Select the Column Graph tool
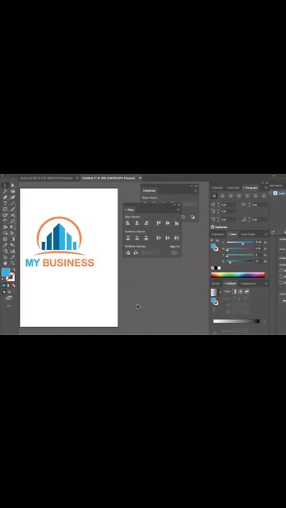Screen dimensions: 286x508 [x=13, y=251]
